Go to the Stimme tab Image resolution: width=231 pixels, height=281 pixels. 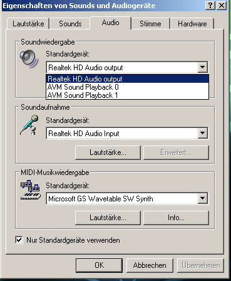tap(150, 24)
